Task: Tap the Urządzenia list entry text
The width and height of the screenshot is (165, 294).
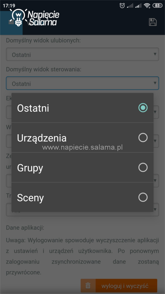Action: [42, 138]
